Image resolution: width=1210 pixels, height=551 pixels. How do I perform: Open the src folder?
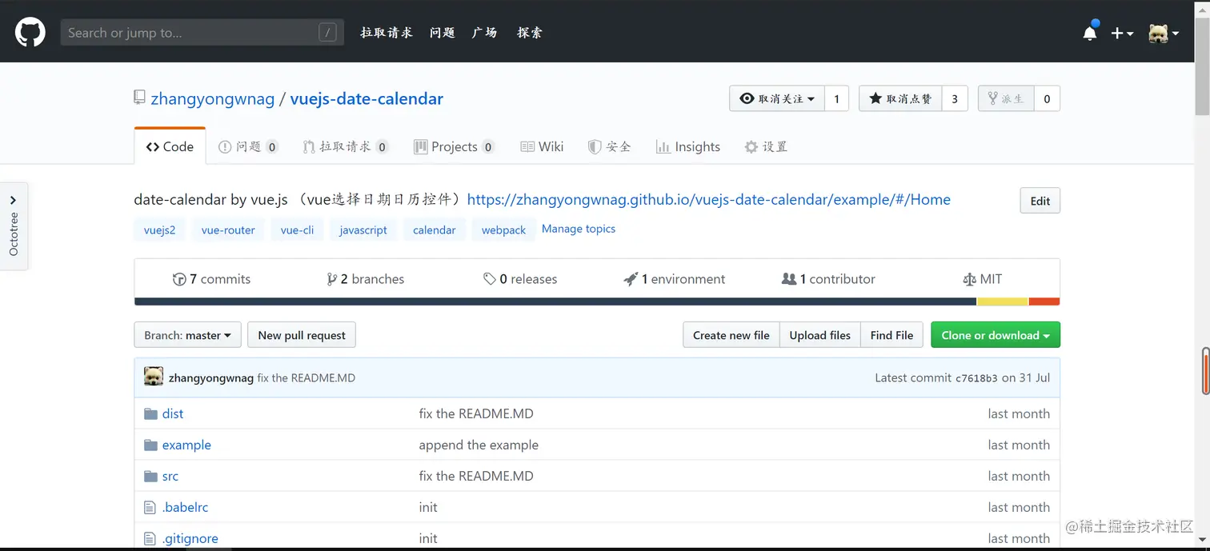170,476
